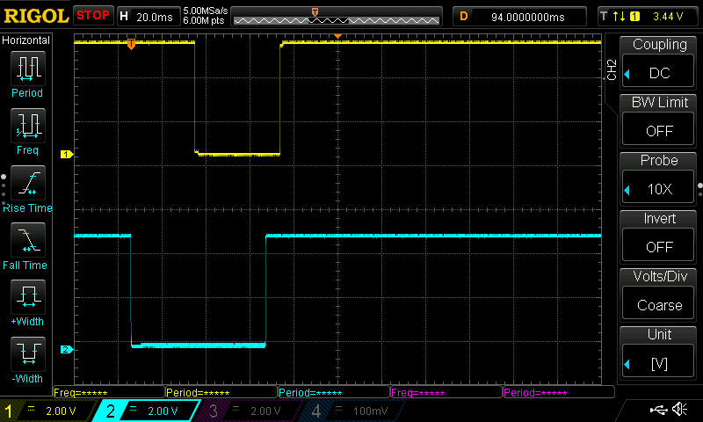Select the Period measurement icon
The height and width of the screenshot is (422, 703).
tap(27, 69)
